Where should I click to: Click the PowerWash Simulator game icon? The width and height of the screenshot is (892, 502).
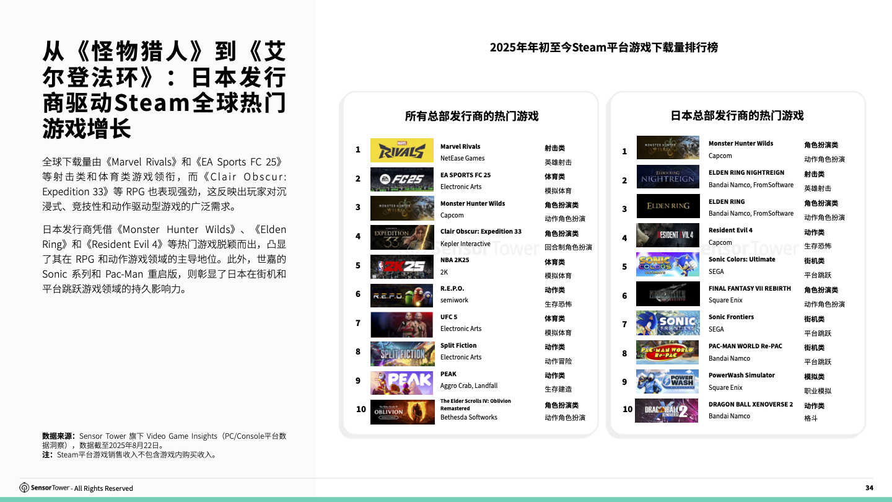pos(667,382)
